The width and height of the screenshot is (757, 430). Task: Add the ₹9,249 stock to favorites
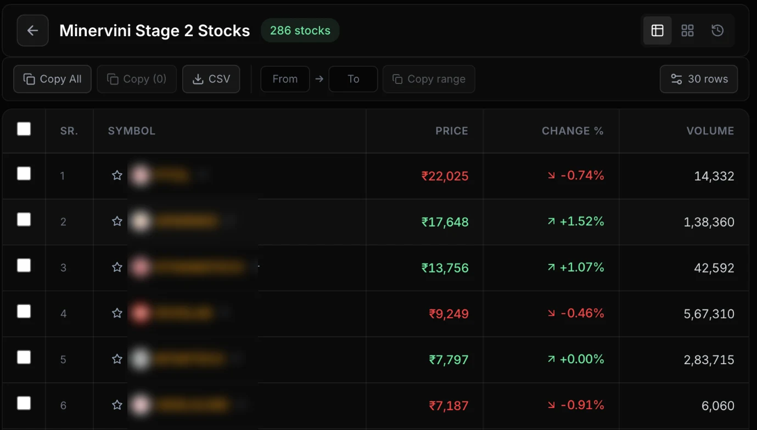[x=117, y=313]
